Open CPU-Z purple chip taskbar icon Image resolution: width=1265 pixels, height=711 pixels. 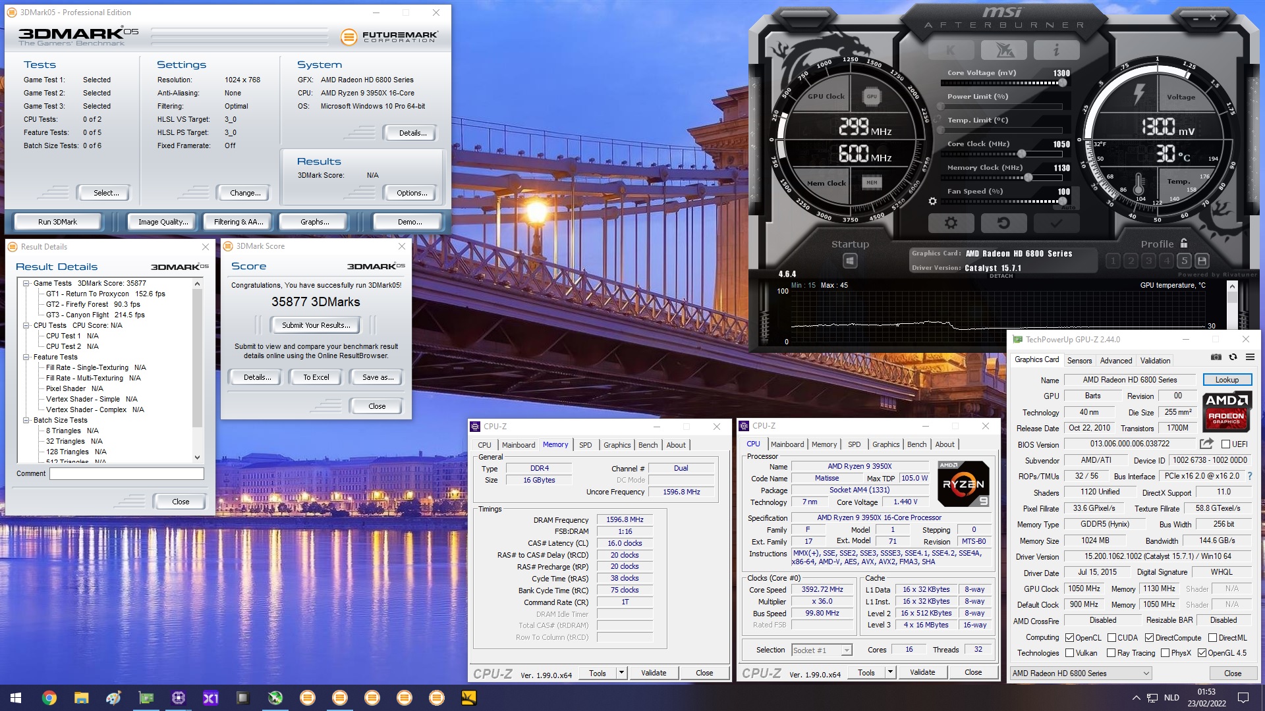click(x=178, y=698)
